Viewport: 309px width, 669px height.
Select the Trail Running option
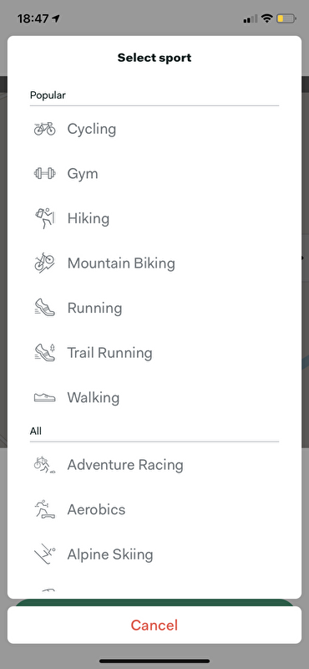(x=154, y=353)
